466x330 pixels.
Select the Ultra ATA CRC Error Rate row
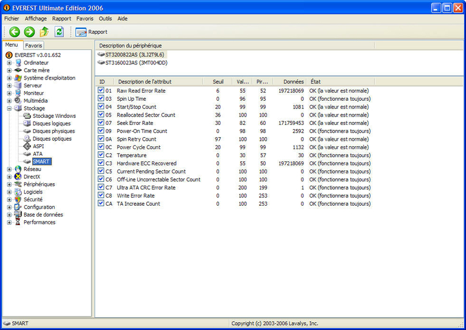pos(234,187)
